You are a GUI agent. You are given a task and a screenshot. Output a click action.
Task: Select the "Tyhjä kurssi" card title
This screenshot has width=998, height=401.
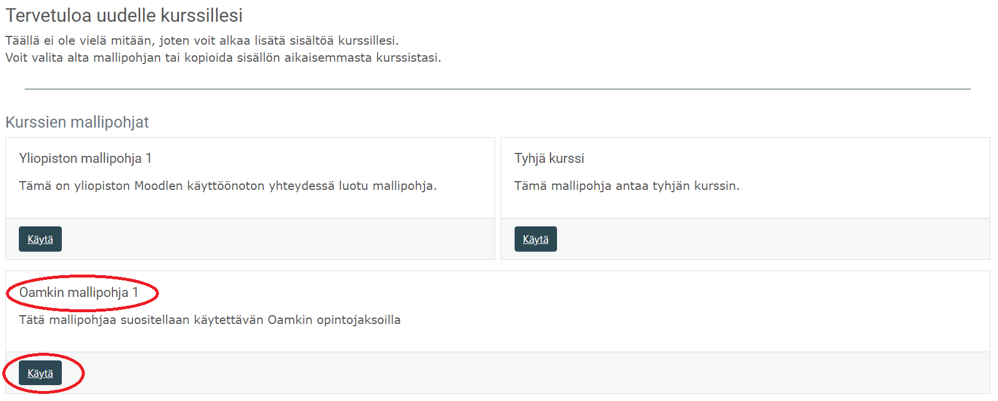[x=549, y=158]
